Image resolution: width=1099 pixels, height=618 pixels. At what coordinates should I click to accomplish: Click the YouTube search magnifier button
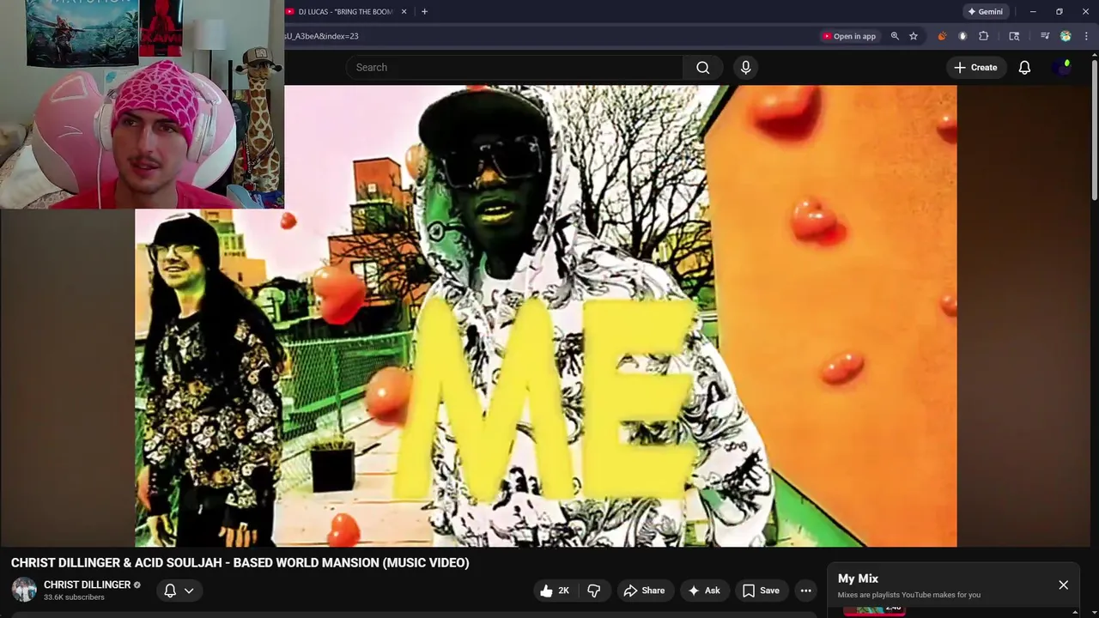[x=703, y=67]
